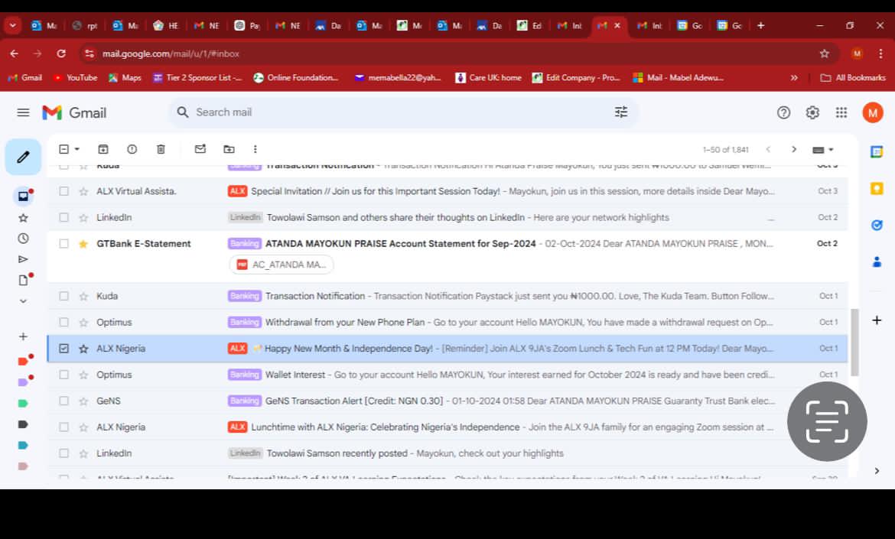895x539 pixels.
Task: Open the Chrome three-dot menu
Action: (x=880, y=54)
